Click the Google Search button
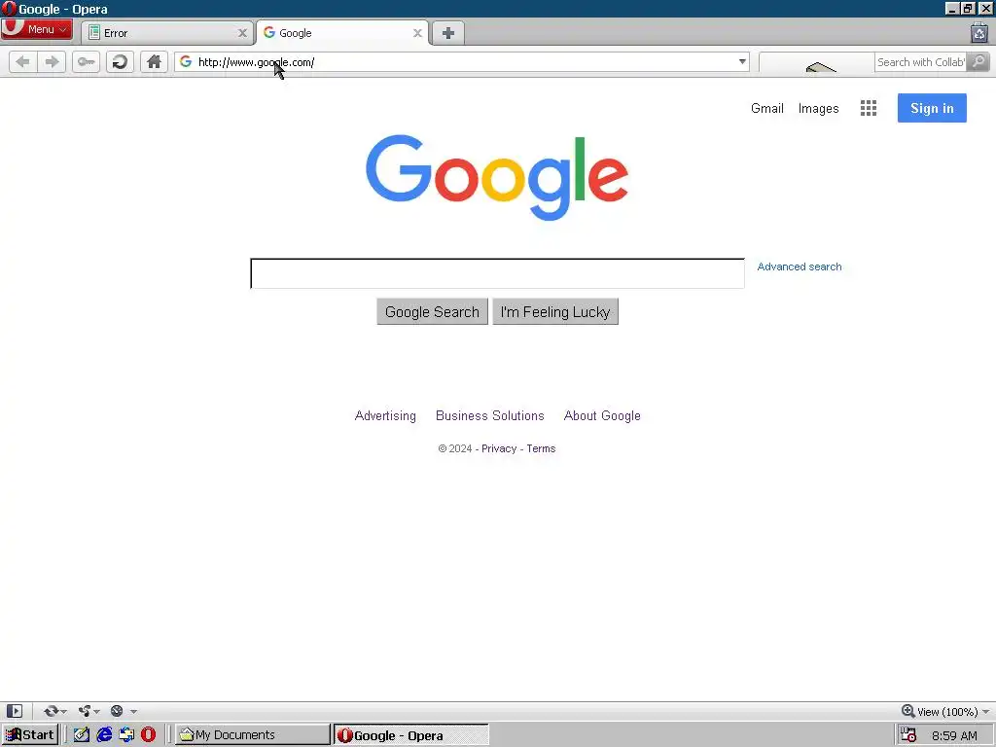The width and height of the screenshot is (996, 747). click(432, 312)
